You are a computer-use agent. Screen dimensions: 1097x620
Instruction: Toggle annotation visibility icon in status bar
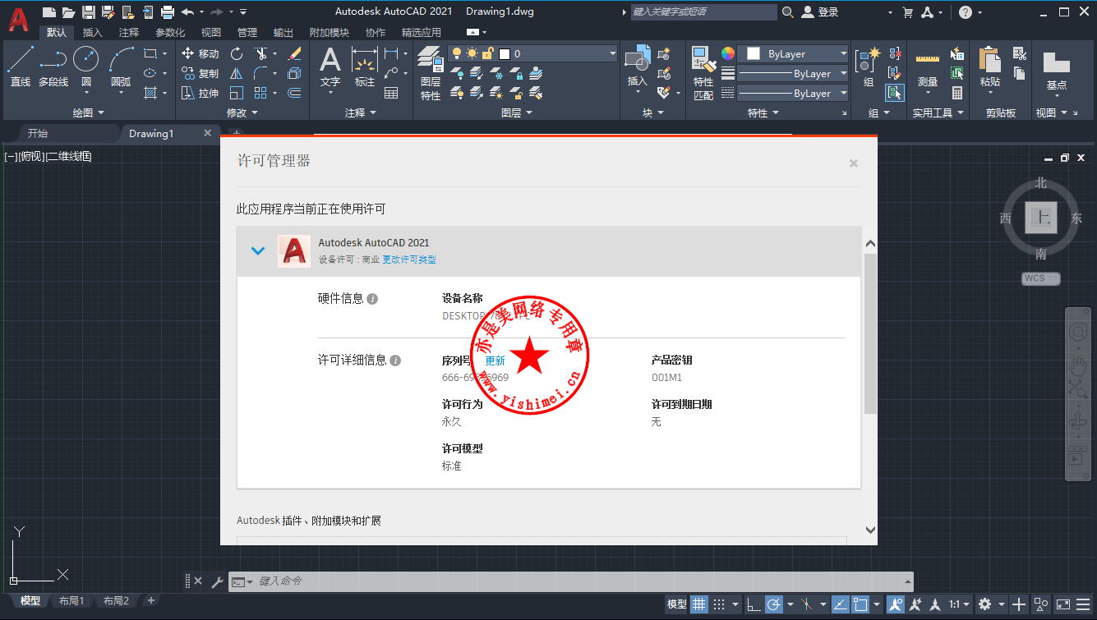(x=895, y=604)
